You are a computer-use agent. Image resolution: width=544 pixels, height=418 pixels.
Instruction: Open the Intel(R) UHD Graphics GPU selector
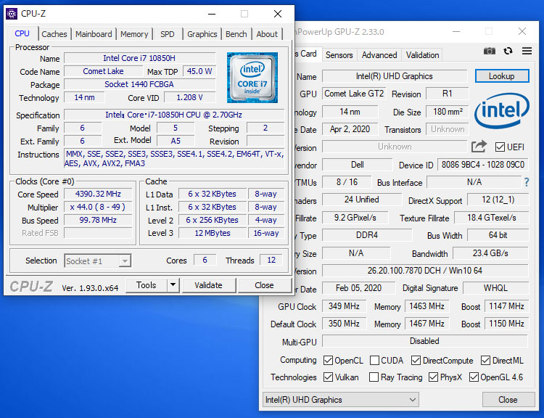pyautogui.click(x=341, y=400)
